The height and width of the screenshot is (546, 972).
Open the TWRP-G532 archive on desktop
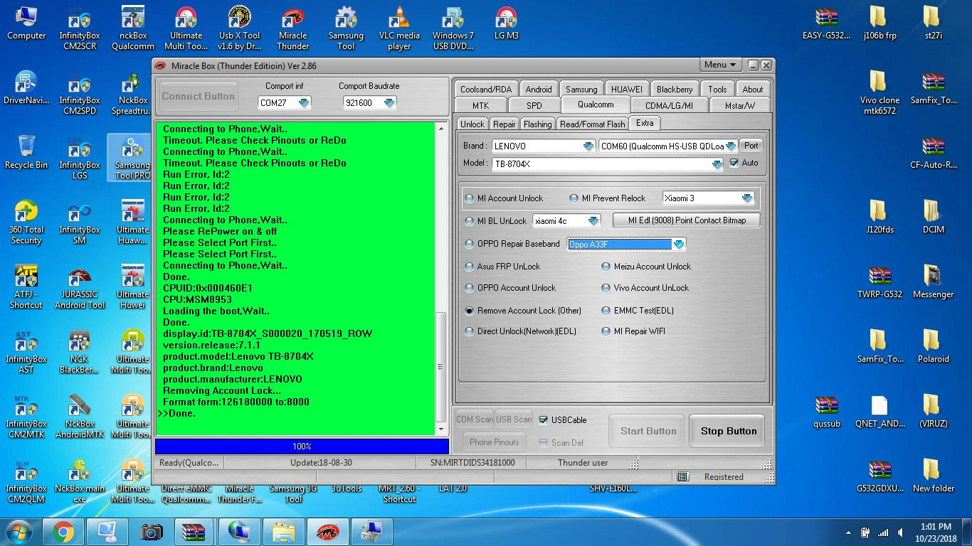[879, 282]
